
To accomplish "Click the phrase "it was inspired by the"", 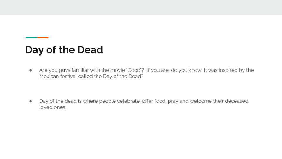I will [229, 70].
